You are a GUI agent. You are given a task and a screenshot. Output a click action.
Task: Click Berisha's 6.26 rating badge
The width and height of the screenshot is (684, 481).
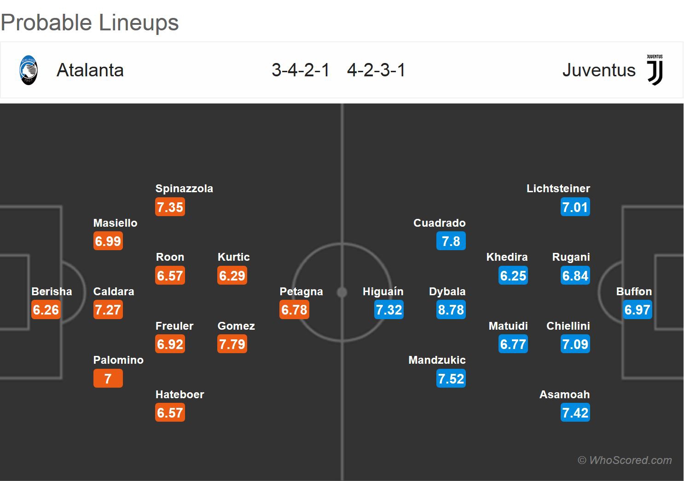[x=46, y=310]
